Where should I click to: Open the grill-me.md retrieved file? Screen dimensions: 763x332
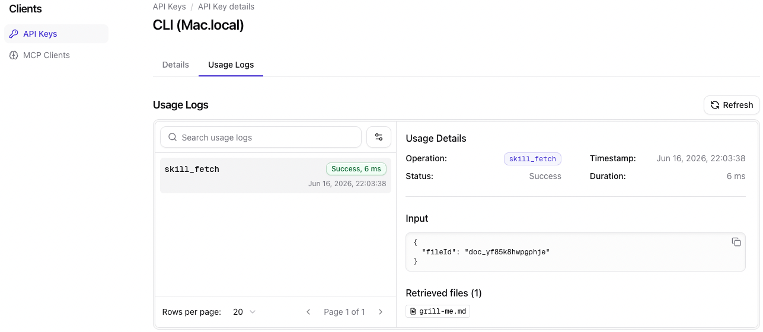pyautogui.click(x=438, y=311)
